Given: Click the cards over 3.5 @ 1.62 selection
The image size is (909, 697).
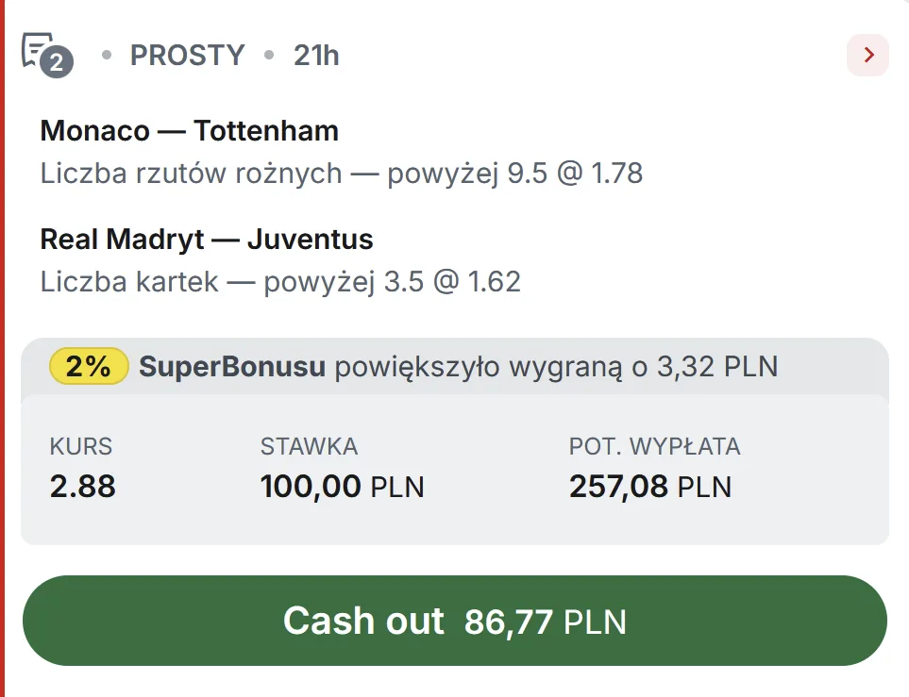Looking at the screenshot, I should coord(279,282).
